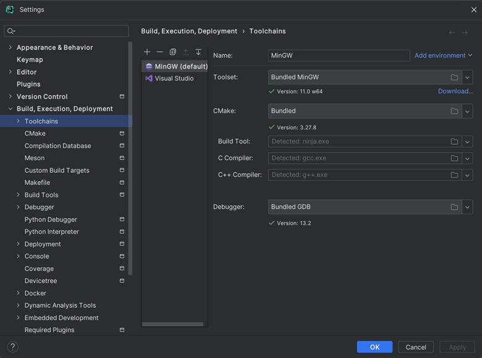482x358 pixels.
Task: Browse folder for Toolset path
Action: pyautogui.click(x=454, y=77)
